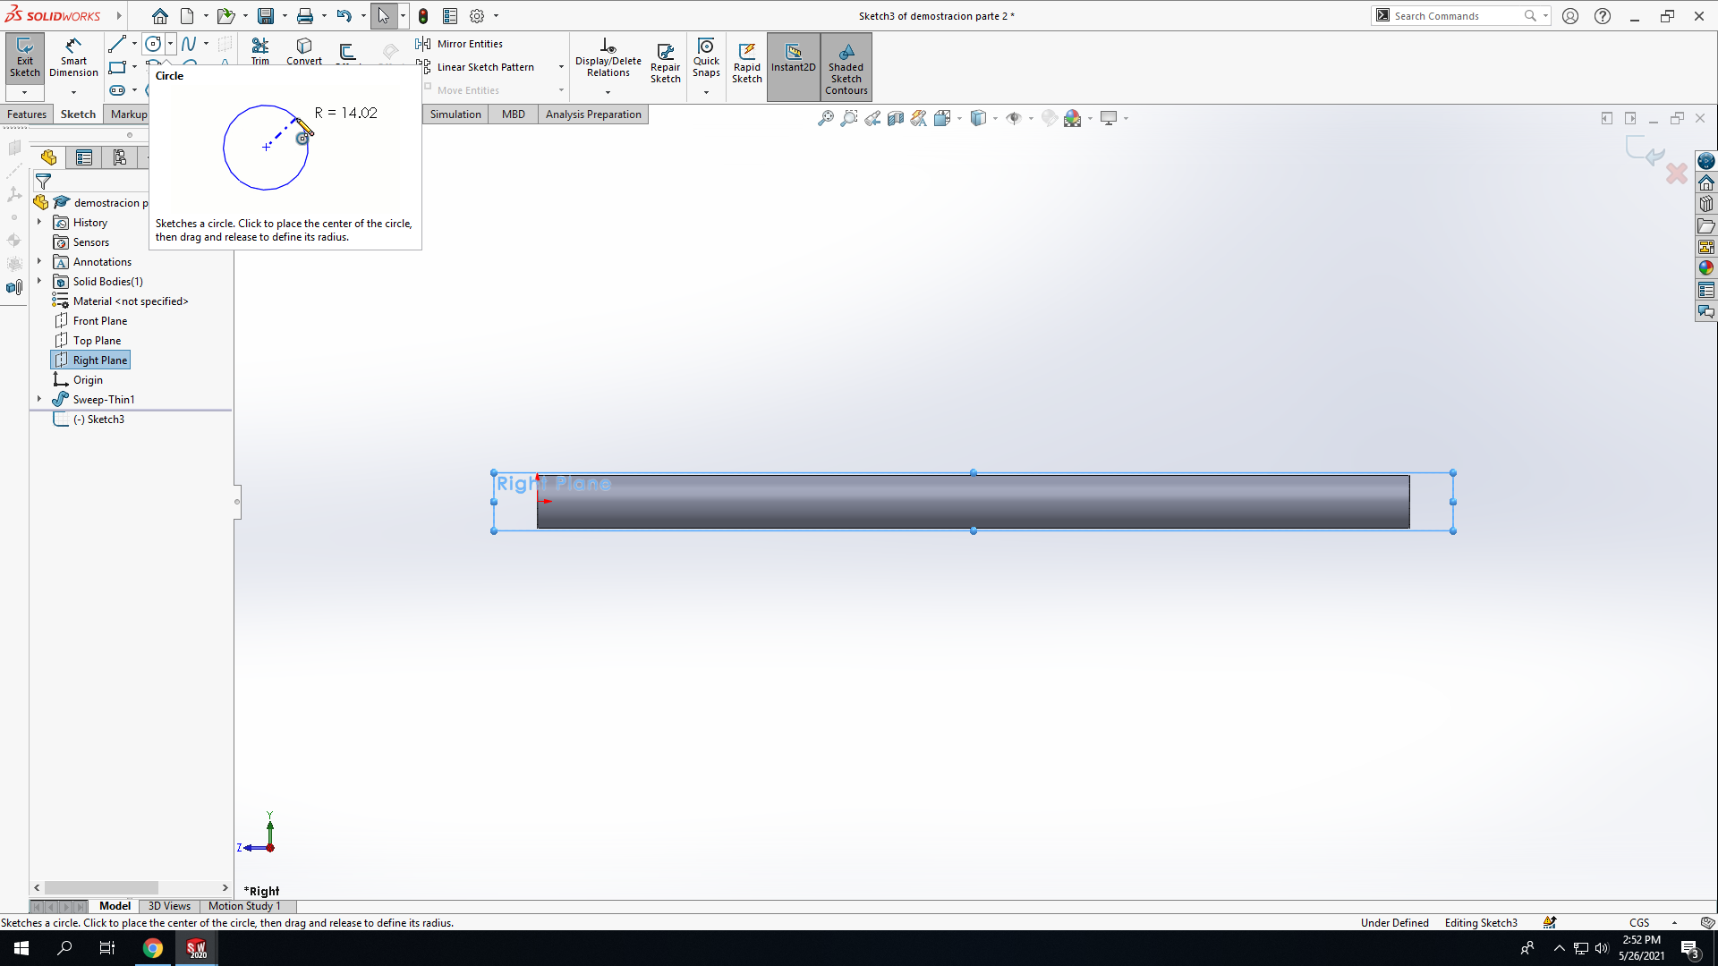Expand the History tree node
1718x966 pixels.
39,222
